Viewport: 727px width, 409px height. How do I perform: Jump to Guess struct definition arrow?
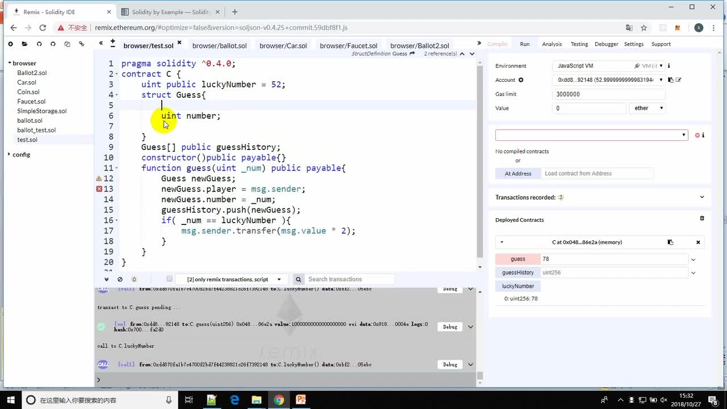(412, 53)
